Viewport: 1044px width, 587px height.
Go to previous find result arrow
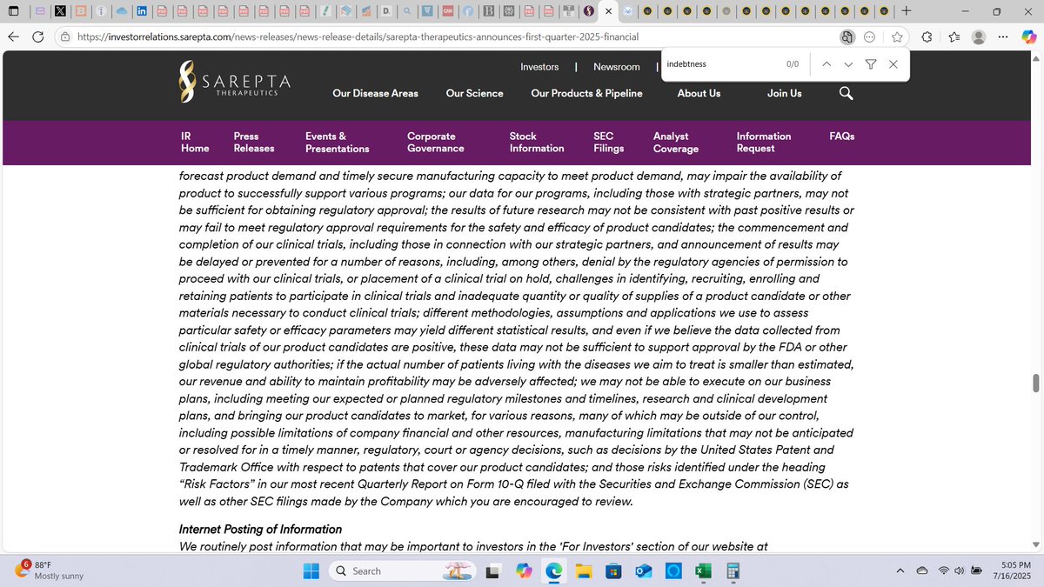(826, 64)
